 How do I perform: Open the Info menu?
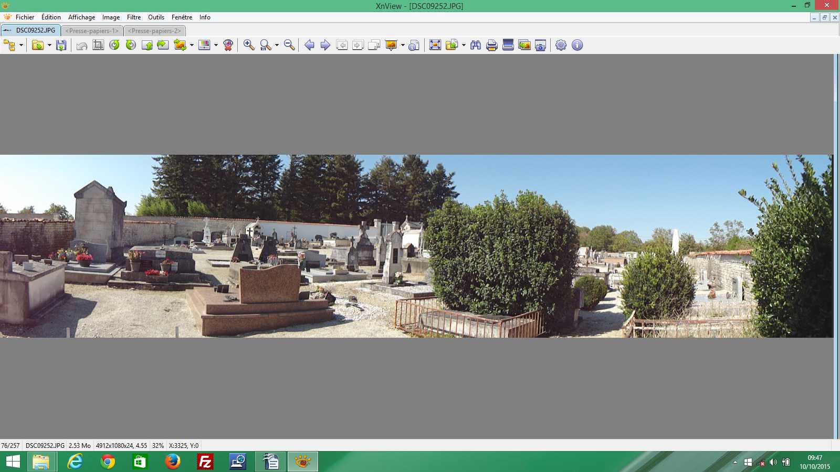click(x=205, y=17)
